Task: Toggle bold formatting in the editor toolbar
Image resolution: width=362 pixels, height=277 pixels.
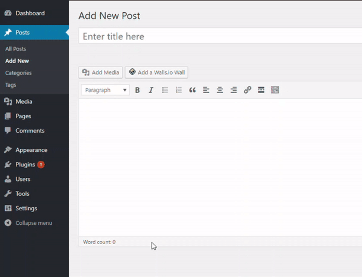Action: pyautogui.click(x=137, y=90)
